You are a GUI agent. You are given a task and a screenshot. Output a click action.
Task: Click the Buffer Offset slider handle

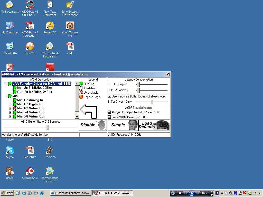(x=152, y=102)
